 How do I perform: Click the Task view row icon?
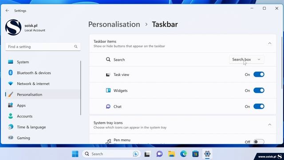[108, 75]
